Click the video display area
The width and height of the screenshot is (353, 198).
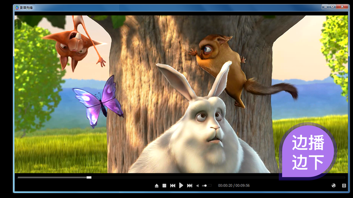pyautogui.click(x=181, y=94)
